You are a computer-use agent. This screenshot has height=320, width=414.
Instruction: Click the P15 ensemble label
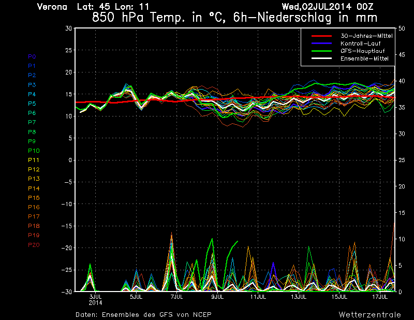pyautogui.click(x=34, y=198)
